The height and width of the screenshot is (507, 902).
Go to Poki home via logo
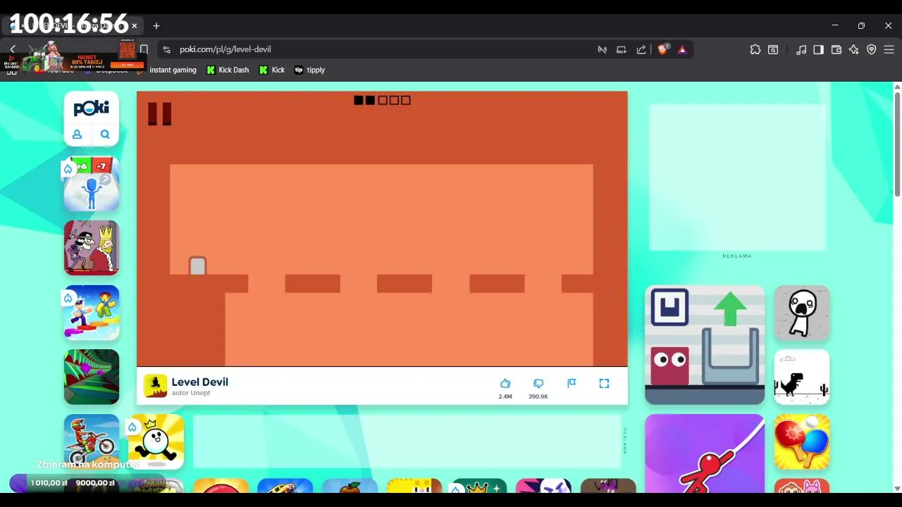(x=92, y=108)
